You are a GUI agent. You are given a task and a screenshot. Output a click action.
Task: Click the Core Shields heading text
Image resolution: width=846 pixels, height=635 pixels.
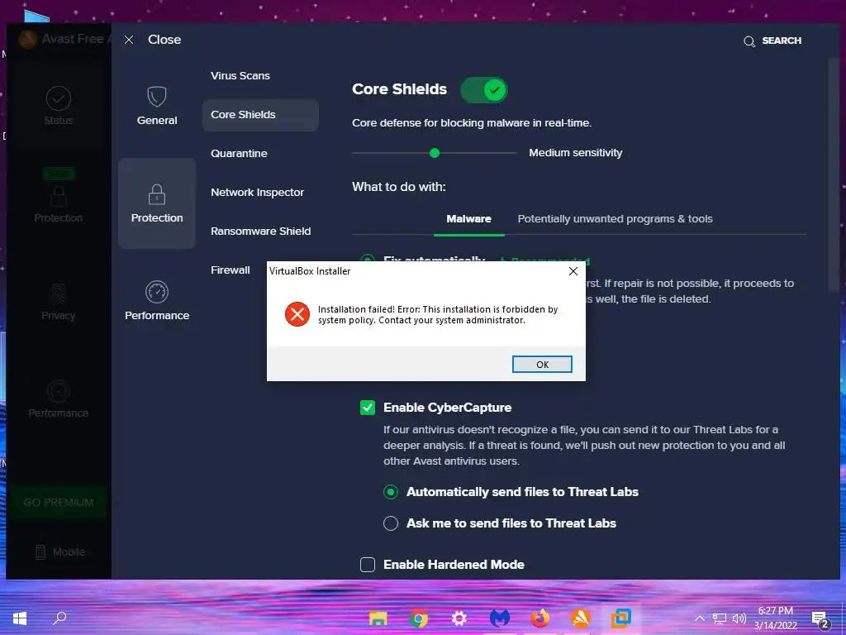click(399, 89)
